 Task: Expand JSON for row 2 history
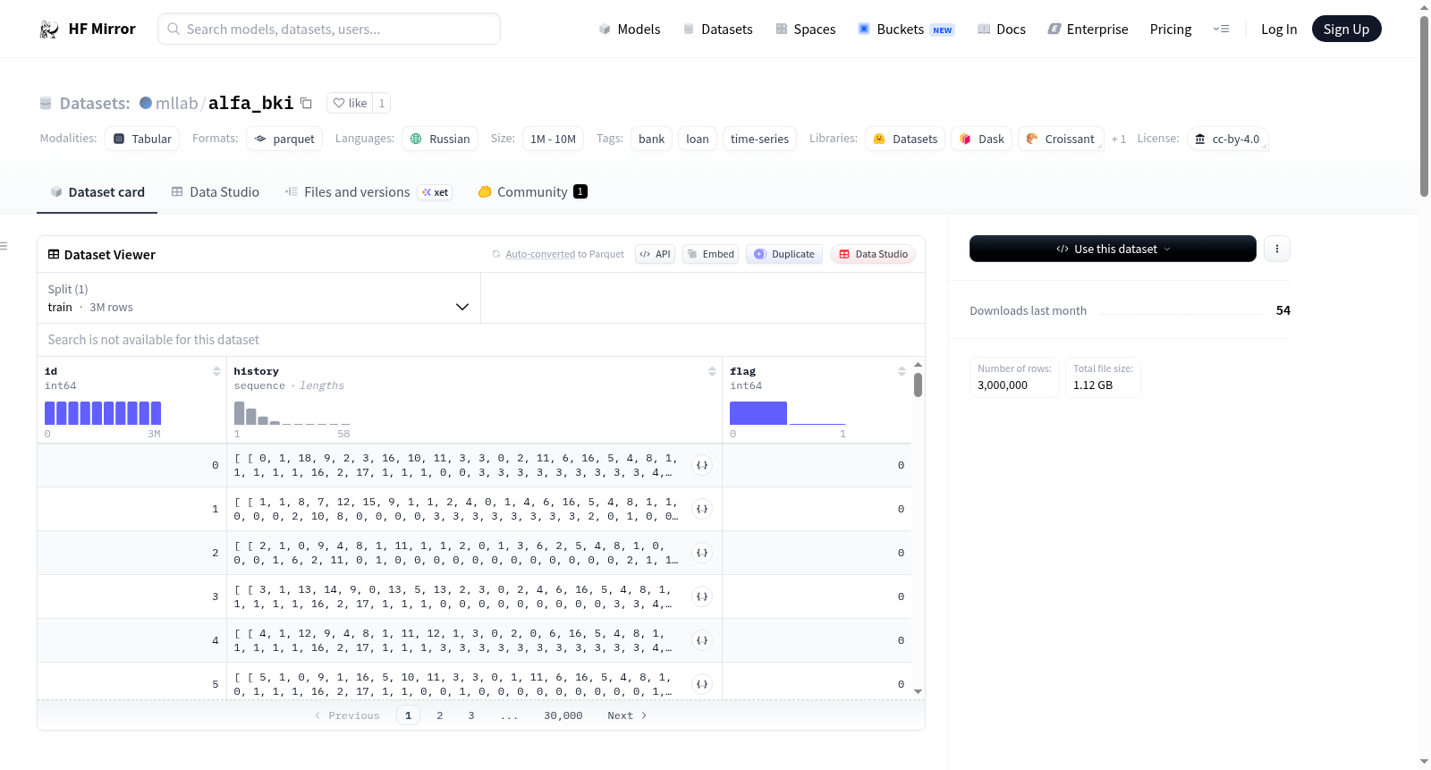[x=702, y=553]
